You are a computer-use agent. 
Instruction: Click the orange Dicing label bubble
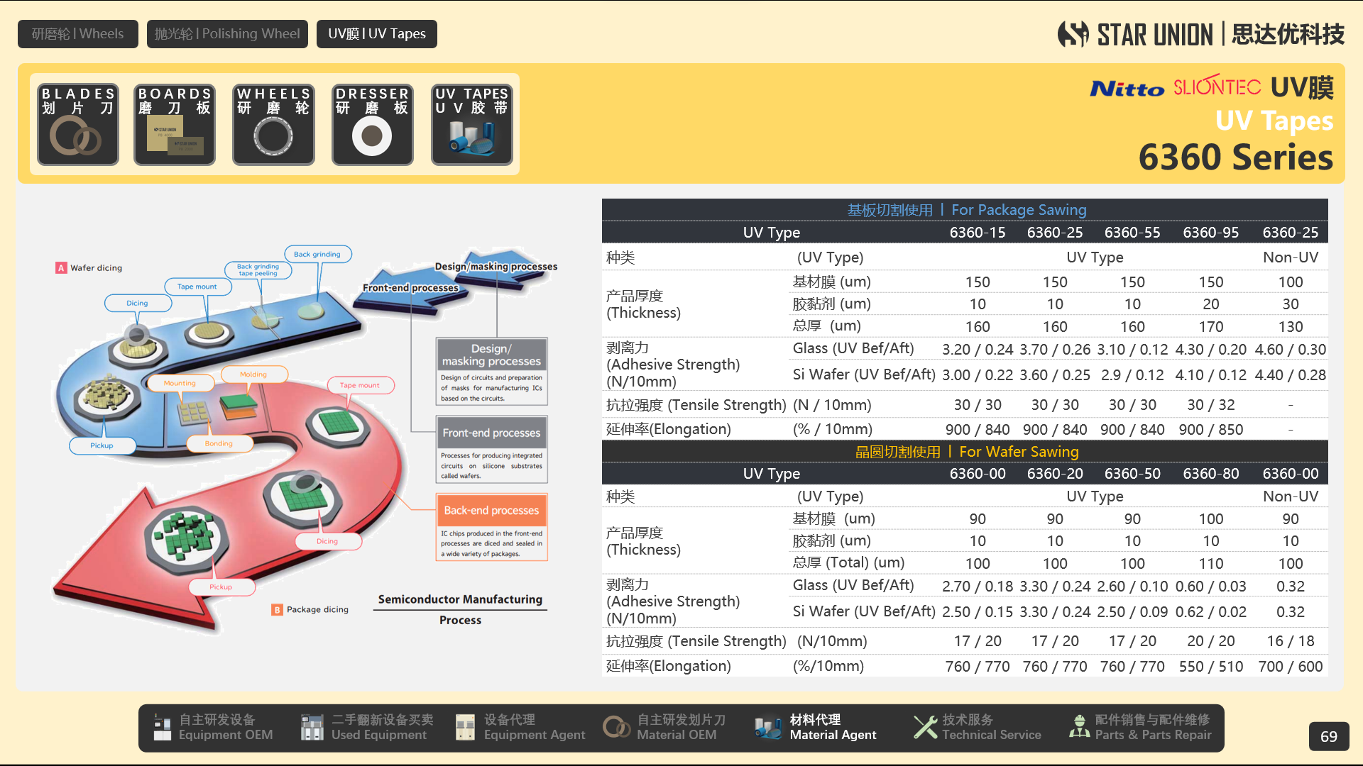[327, 541]
